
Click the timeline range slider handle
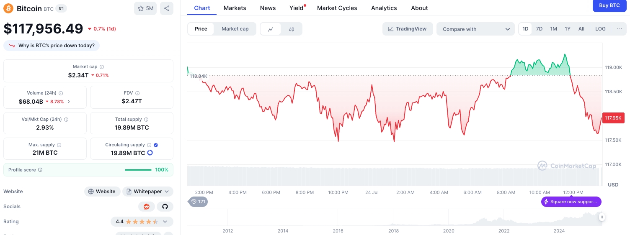tap(602, 217)
